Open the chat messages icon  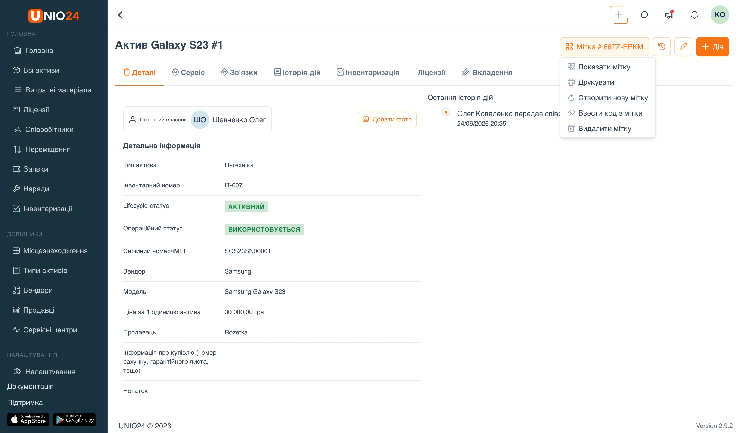pyautogui.click(x=644, y=15)
